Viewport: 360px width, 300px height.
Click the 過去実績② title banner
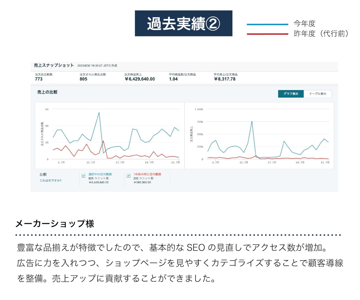(184, 23)
